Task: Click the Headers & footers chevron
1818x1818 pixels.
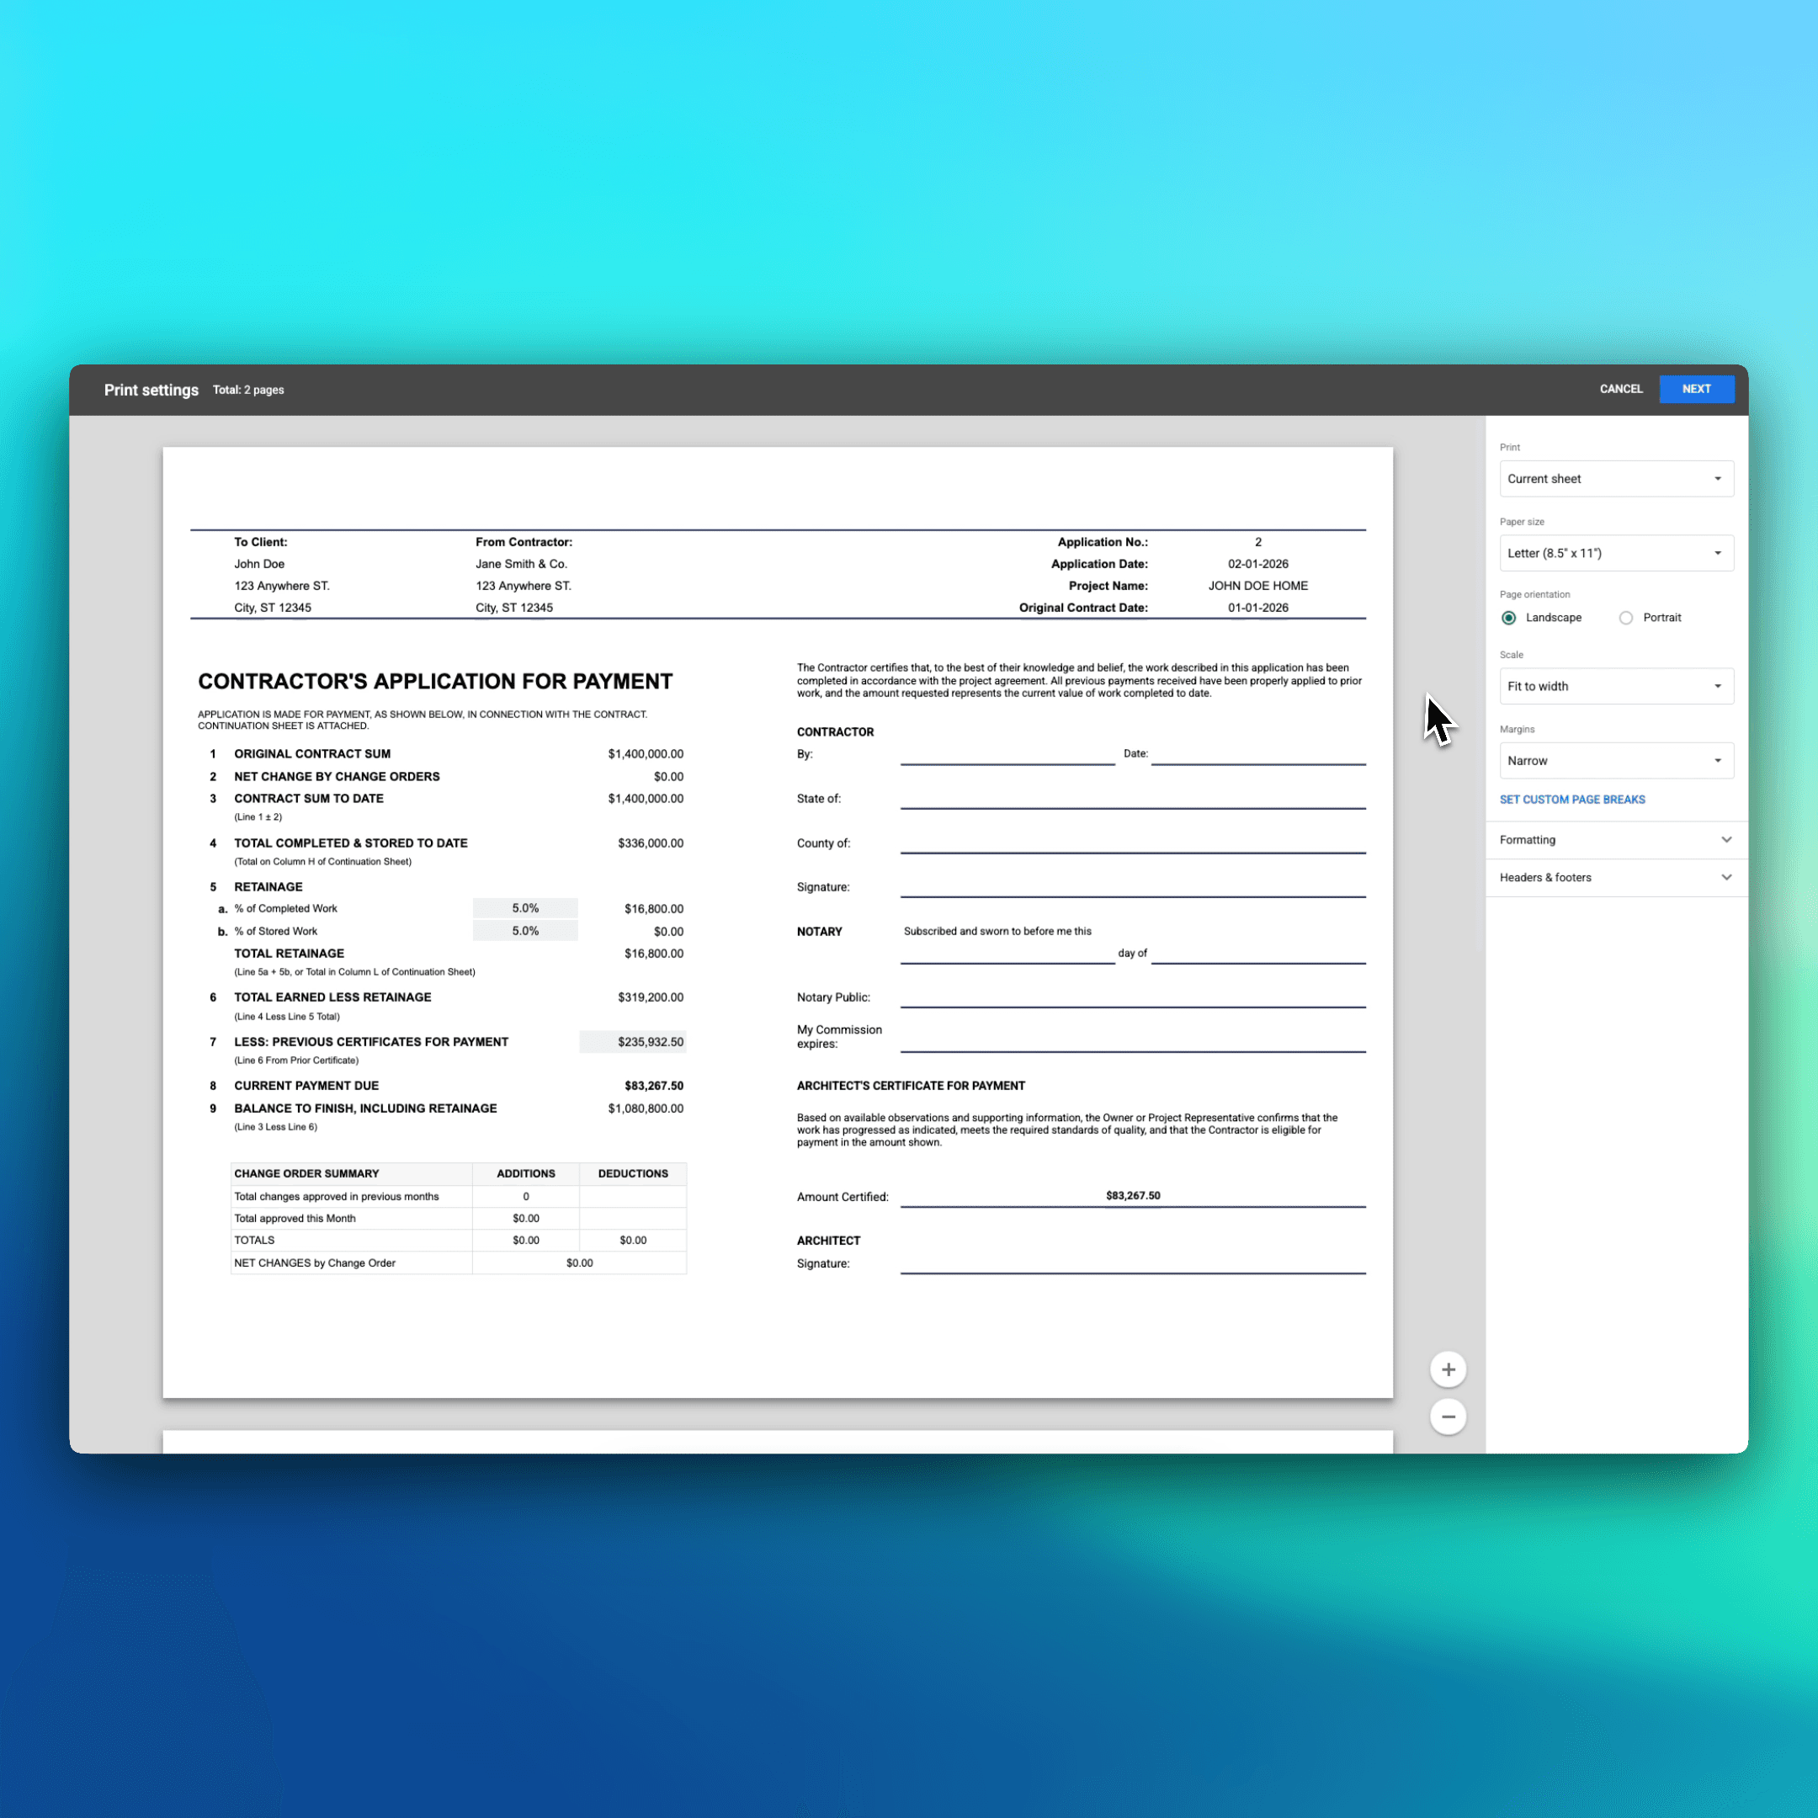Action: [1727, 877]
